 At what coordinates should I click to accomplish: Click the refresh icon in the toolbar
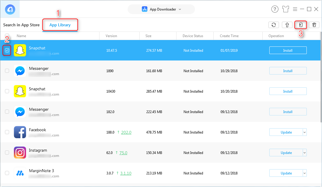pos(273,25)
